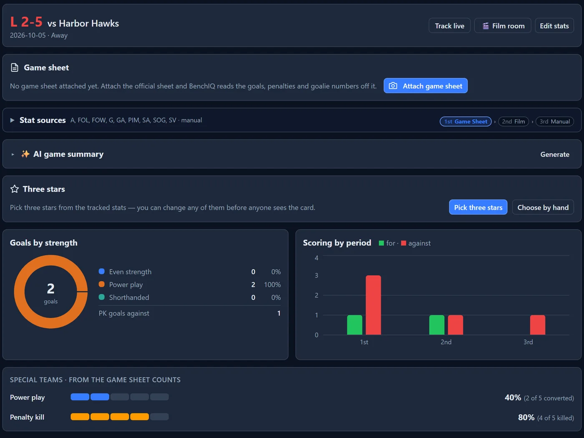Click the blue Even strength legend dot
The height and width of the screenshot is (438, 584).
[x=101, y=271]
